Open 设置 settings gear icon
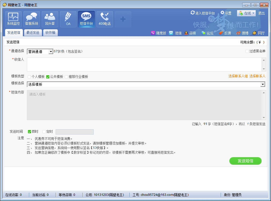This screenshot has width=271, height=201. (x=223, y=13)
